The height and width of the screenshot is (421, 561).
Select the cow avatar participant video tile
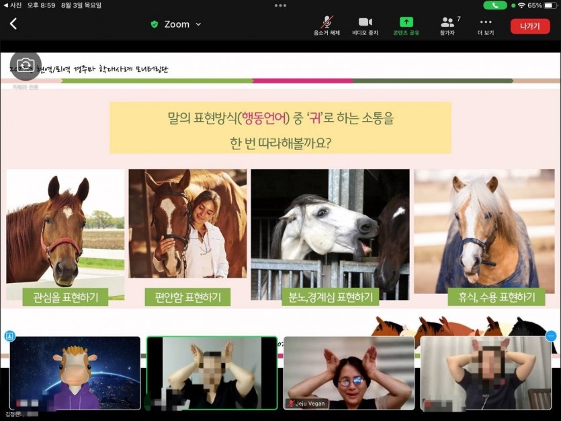point(75,373)
